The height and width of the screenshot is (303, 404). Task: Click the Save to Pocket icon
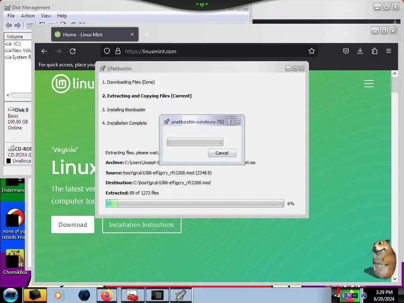pyautogui.click(x=346, y=51)
